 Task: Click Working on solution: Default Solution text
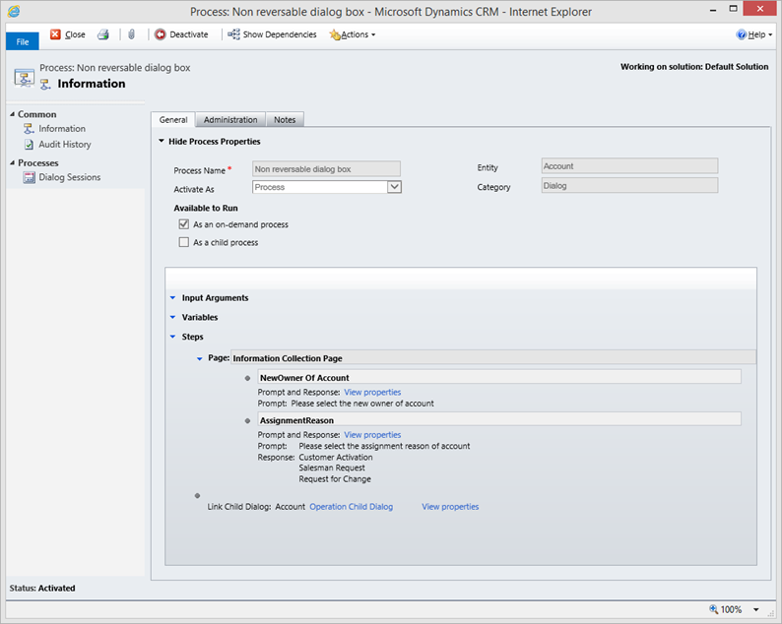tap(694, 67)
